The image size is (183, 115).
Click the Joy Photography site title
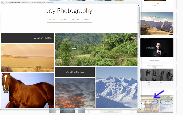coord(69,11)
